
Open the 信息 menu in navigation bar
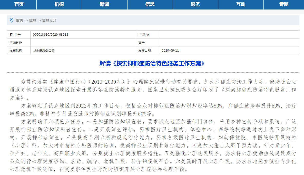tap(150, 4)
